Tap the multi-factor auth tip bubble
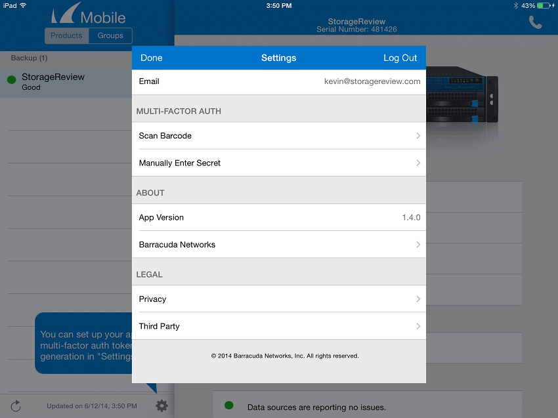The image size is (558, 418). [x=83, y=343]
